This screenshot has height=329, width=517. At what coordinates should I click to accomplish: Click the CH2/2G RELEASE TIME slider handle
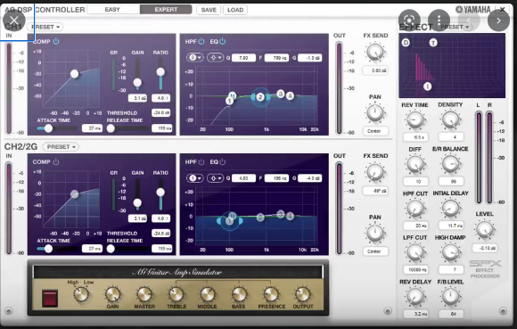[111, 249]
